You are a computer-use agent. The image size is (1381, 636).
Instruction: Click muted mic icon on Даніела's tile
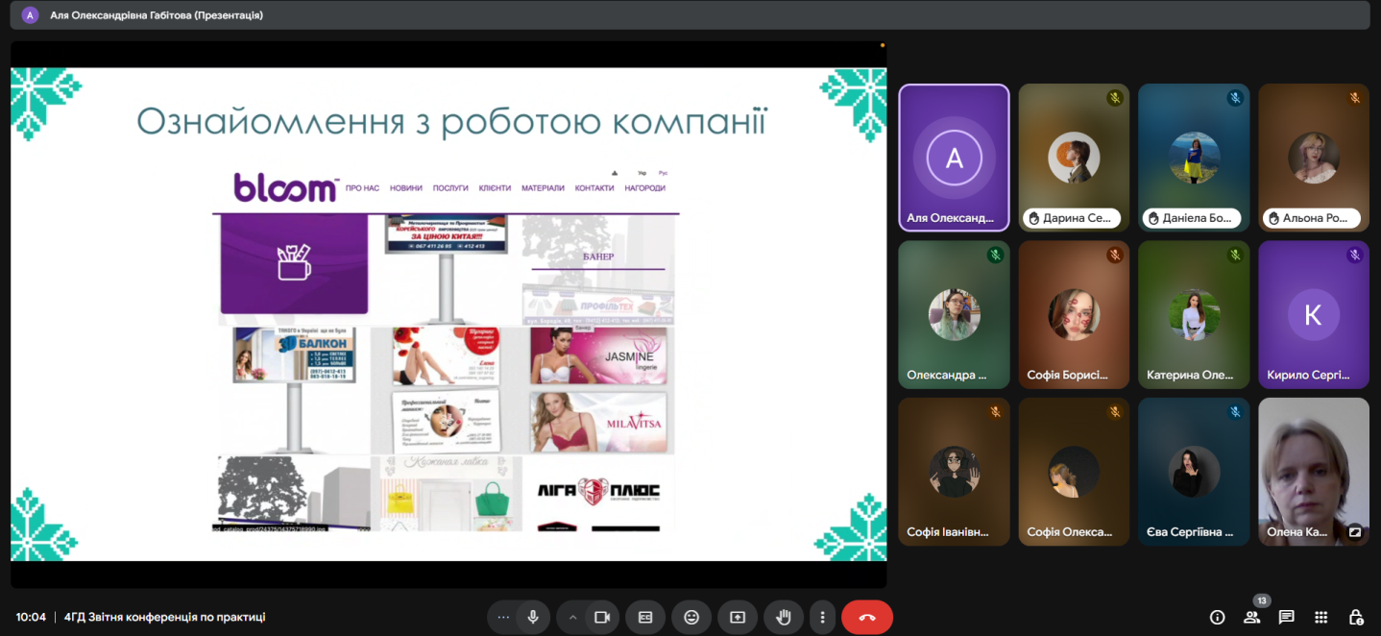point(1235,98)
